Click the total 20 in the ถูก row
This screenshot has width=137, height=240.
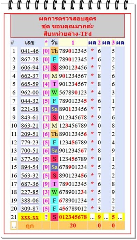tap(73, 226)
